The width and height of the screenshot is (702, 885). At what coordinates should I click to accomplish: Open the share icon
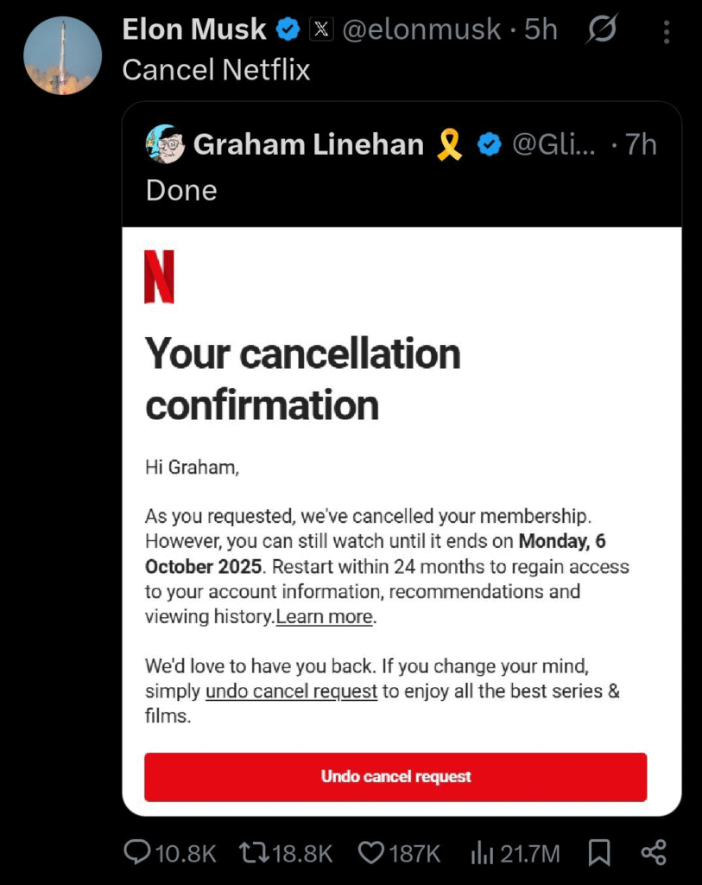click(654, 854)
